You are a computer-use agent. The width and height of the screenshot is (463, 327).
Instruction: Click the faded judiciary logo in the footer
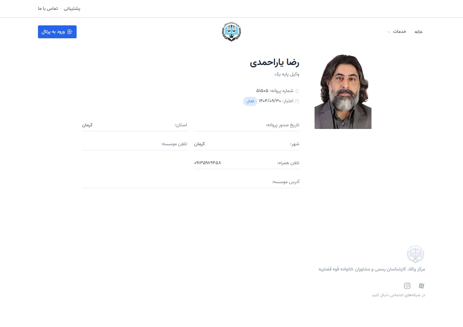(416, 253)
